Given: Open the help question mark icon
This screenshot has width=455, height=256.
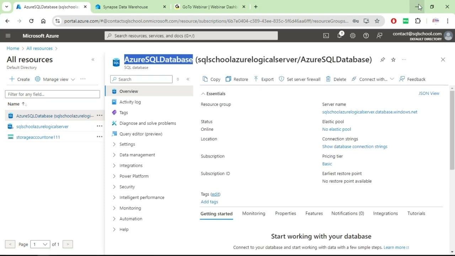Looking at the screenshot, I should tap(366, 36).
